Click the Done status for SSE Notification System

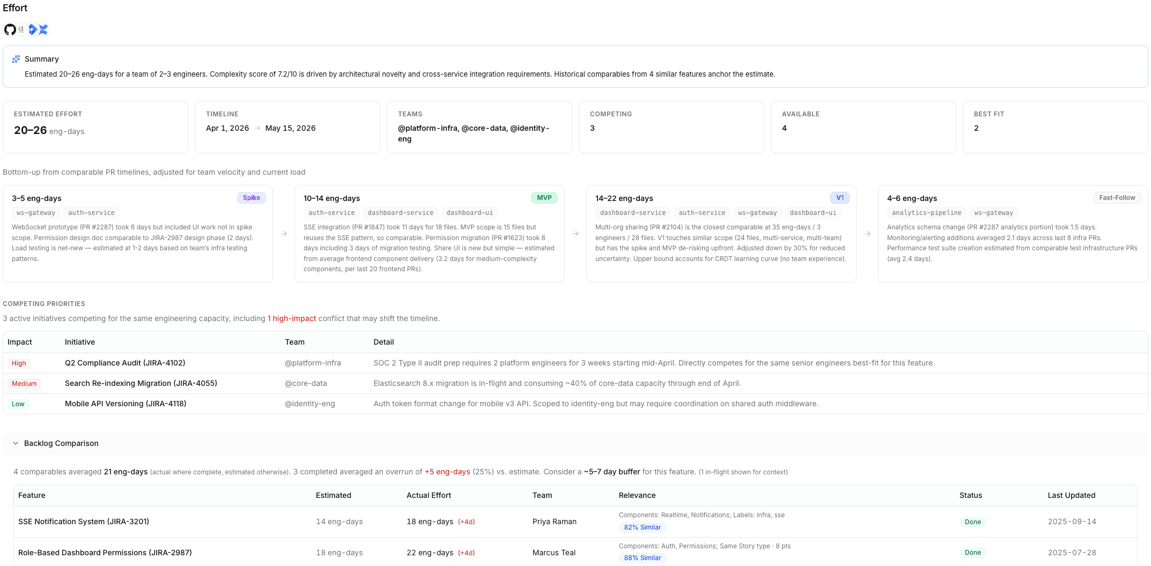(972, 522)
